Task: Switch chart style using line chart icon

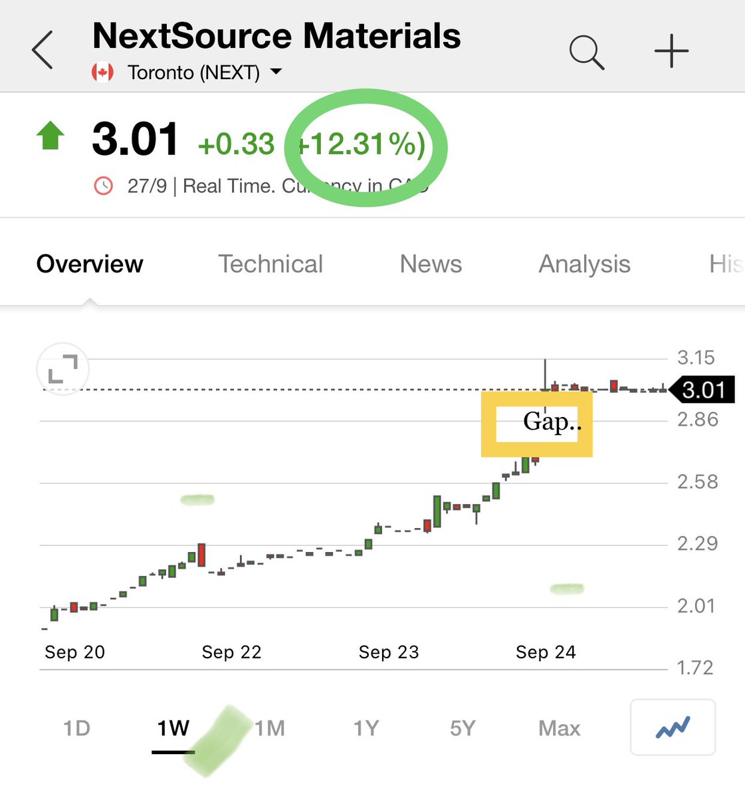Action: (x=672, y=728)
